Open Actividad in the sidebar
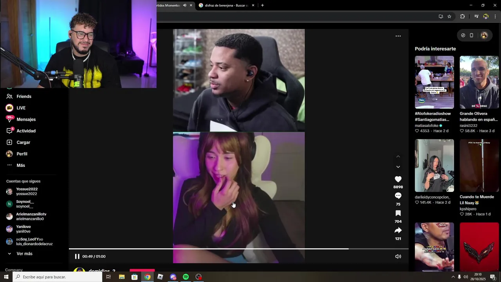This screenshot has width=501, height=282. [x=26, y=131]
